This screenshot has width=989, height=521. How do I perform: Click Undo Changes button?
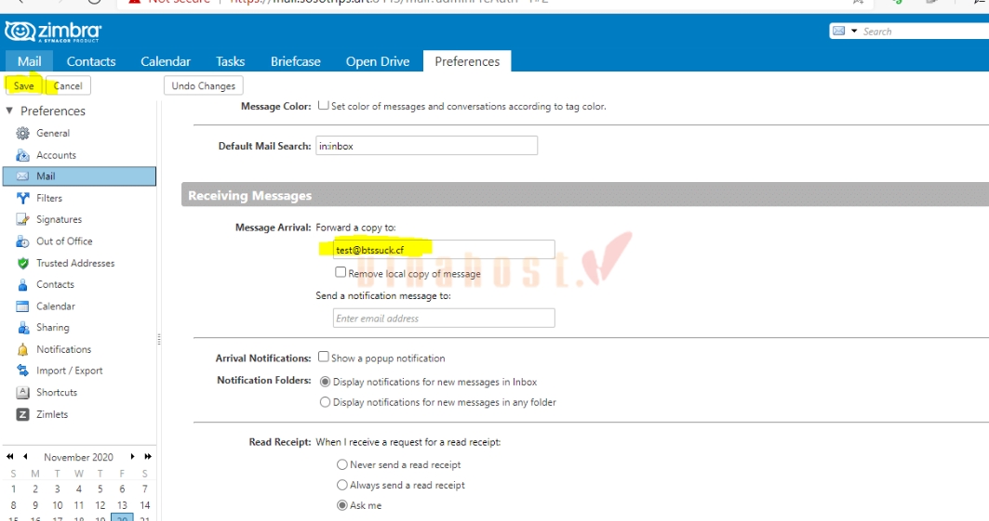pos(203,85)
